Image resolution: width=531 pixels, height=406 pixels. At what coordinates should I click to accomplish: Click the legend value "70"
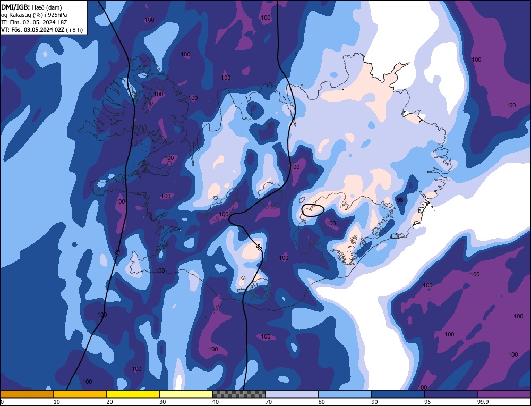[269, 402]
